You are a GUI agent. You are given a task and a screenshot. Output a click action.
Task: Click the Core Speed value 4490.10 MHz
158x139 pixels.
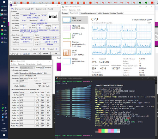point(26,37)
